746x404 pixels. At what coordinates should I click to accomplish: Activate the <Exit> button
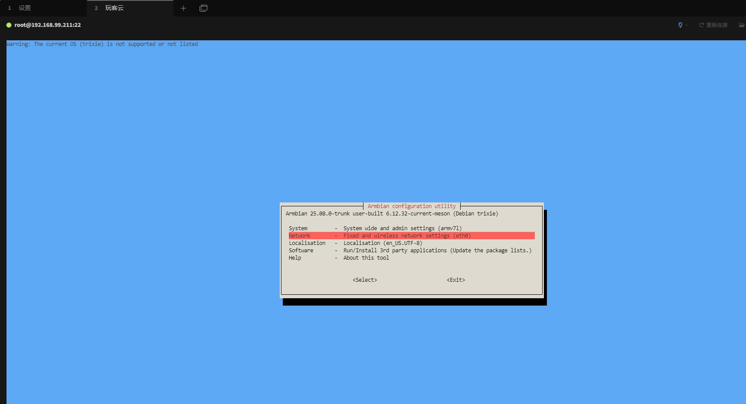click(x=456, y=280)
